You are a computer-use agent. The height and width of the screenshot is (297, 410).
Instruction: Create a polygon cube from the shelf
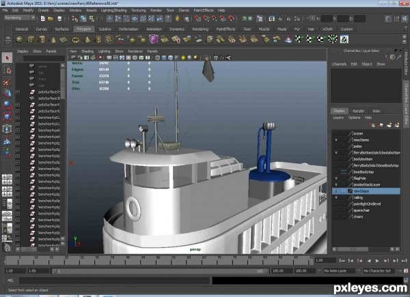tap(31, 40)
